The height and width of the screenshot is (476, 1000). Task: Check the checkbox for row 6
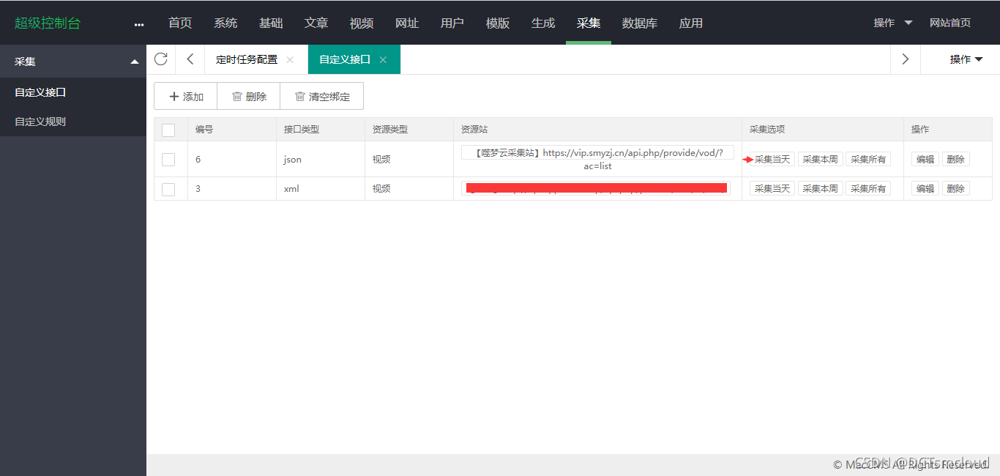pyautogui.click(x=168, y=160)
